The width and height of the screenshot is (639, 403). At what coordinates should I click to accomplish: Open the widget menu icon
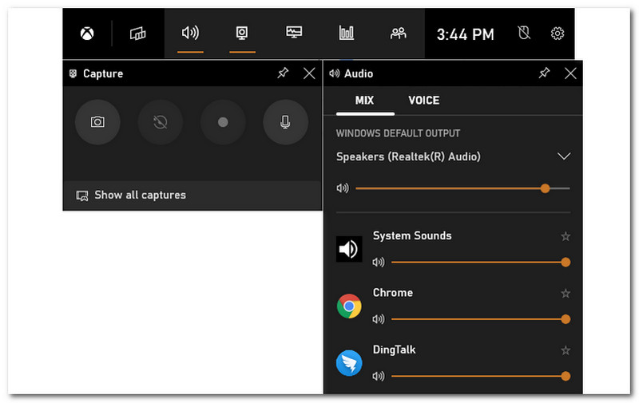tap(137, 34)
